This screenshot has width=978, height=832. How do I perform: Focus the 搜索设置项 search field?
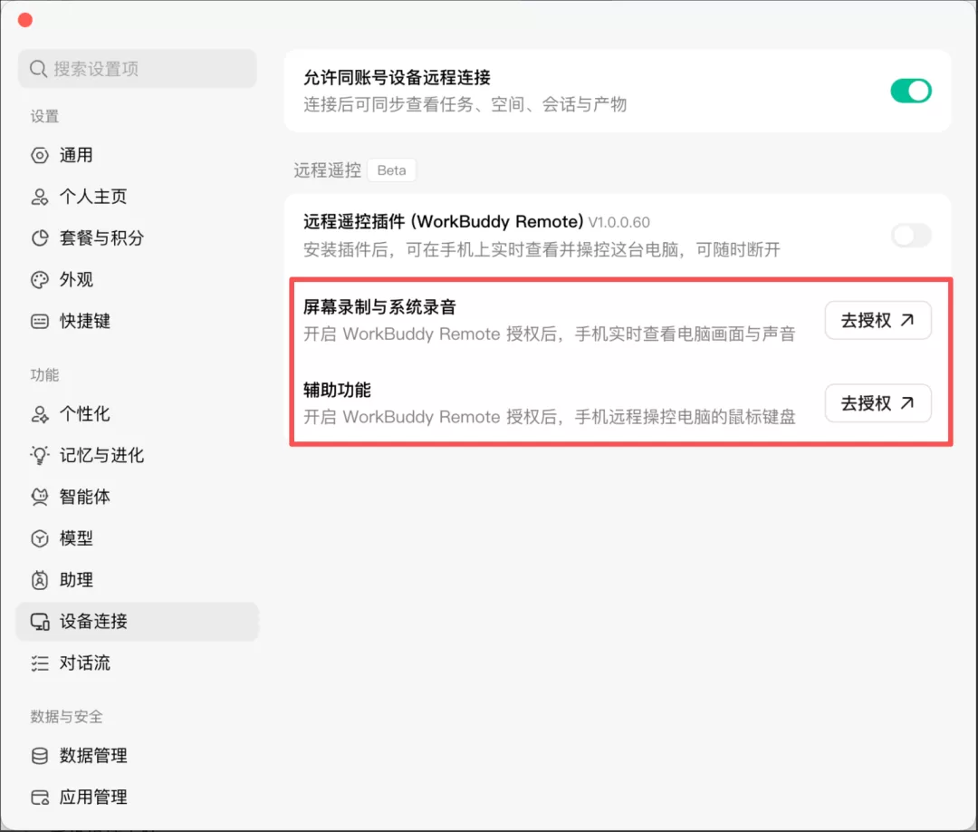coord(138,69)
